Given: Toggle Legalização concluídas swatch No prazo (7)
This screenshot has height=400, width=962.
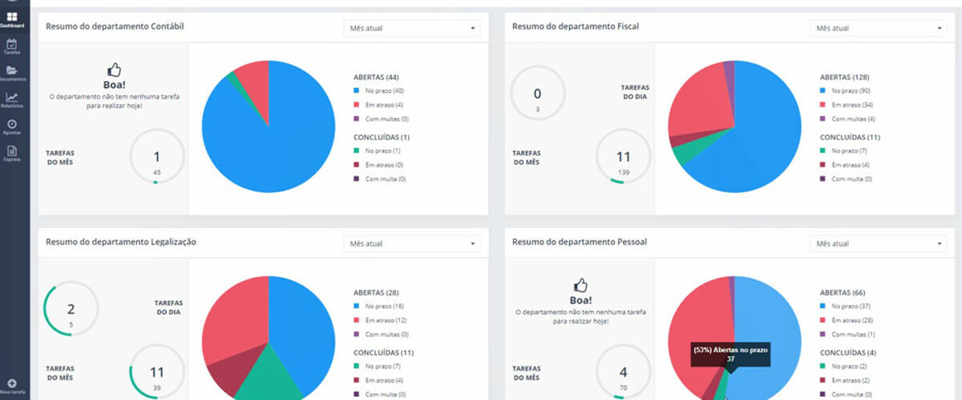Looking at the screenshot, I should pos(357,366).
